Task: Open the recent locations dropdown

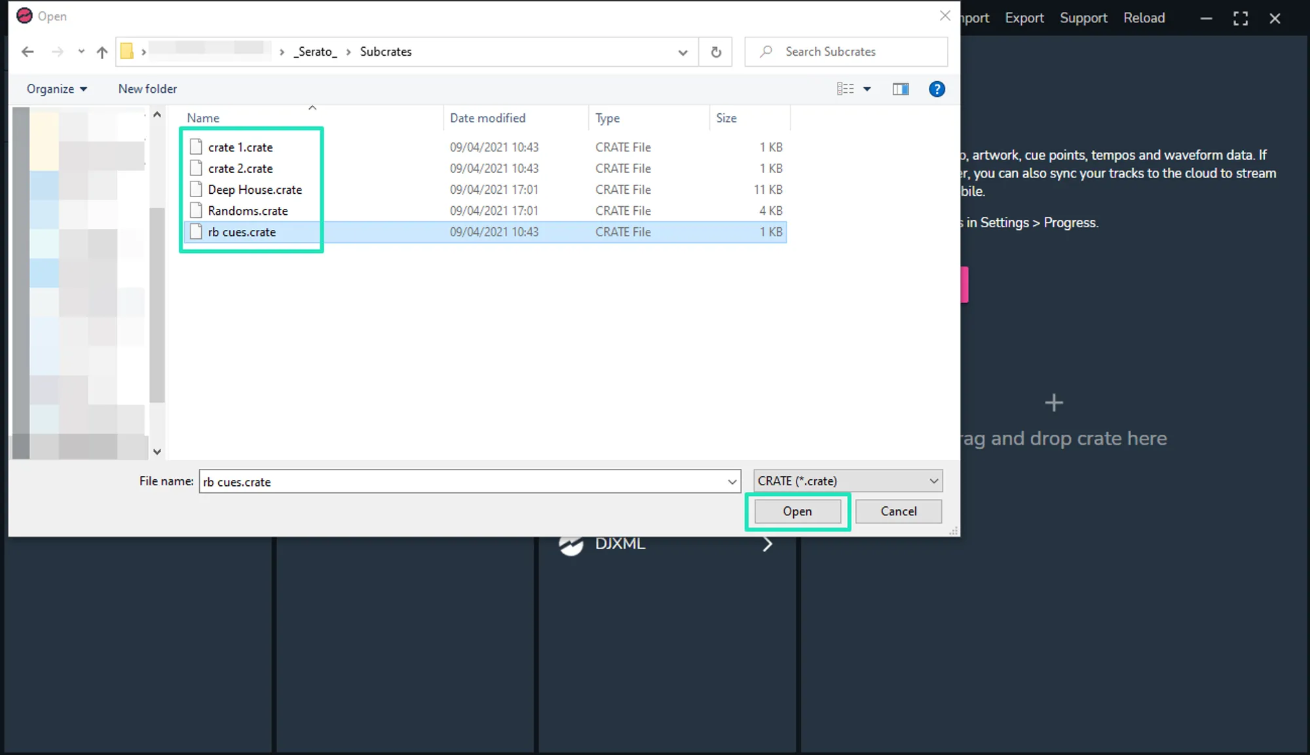Action: [x=81, y=52]
